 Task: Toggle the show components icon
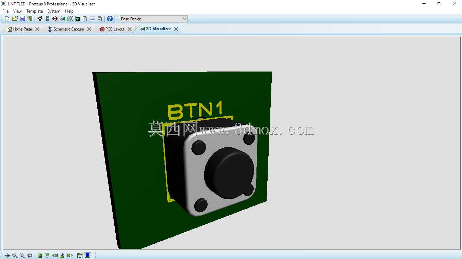[x=88, y=256]
